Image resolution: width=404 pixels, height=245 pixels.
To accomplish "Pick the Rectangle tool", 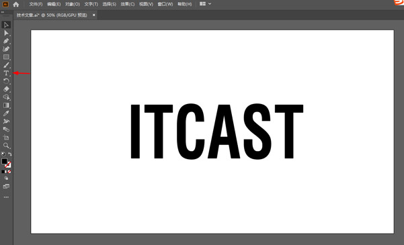I will (x=6, y=57).
